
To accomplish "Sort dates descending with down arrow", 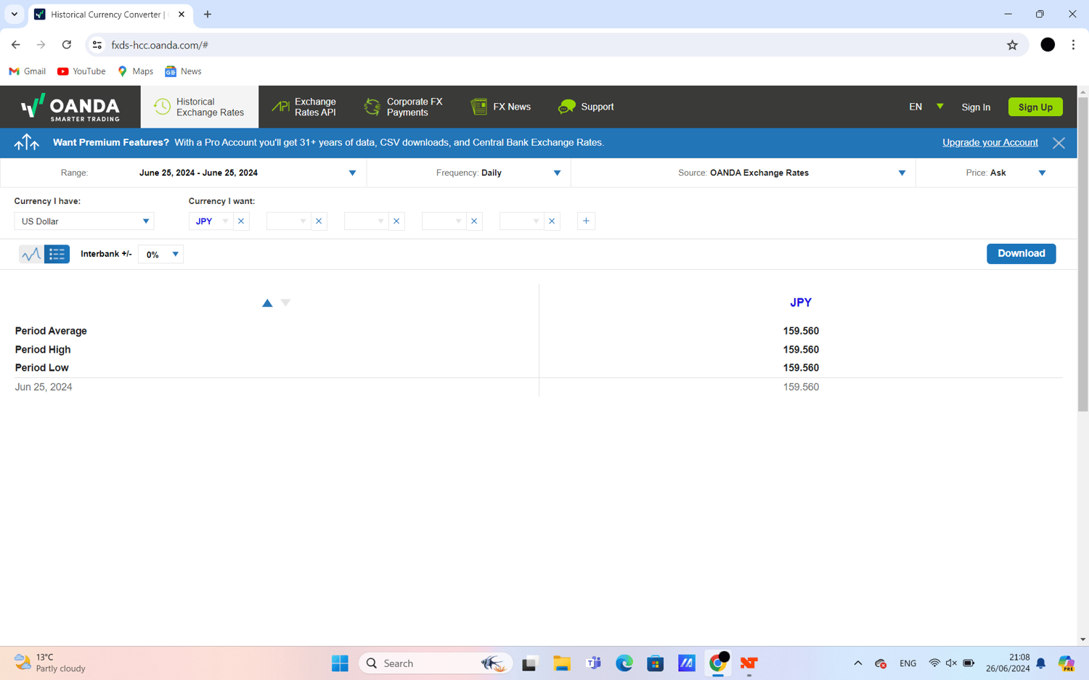I will 285,303.
